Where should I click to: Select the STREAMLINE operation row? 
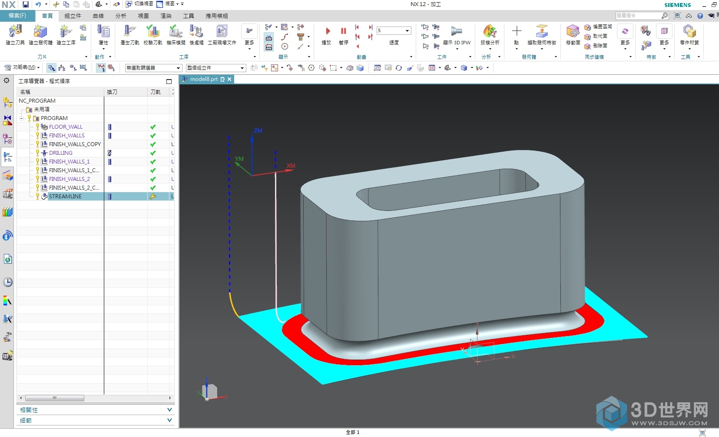[96, 197]
